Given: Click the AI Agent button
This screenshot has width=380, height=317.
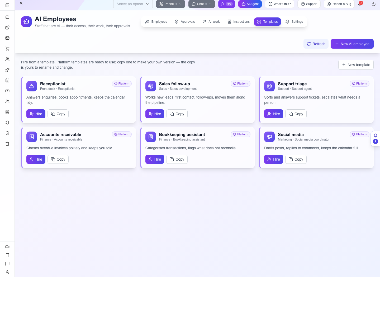Looking at the screenshot, I should point(250,4).
